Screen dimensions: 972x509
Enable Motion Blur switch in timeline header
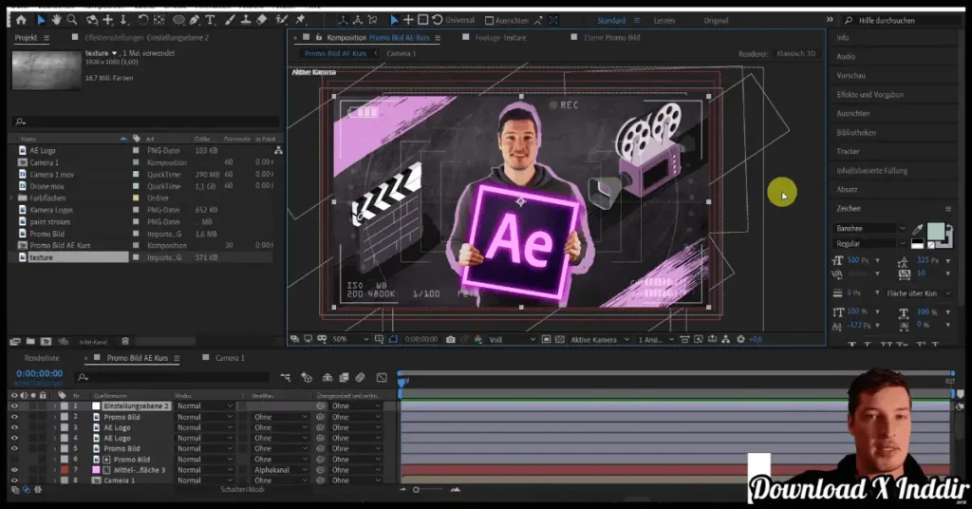pos(360,377)
